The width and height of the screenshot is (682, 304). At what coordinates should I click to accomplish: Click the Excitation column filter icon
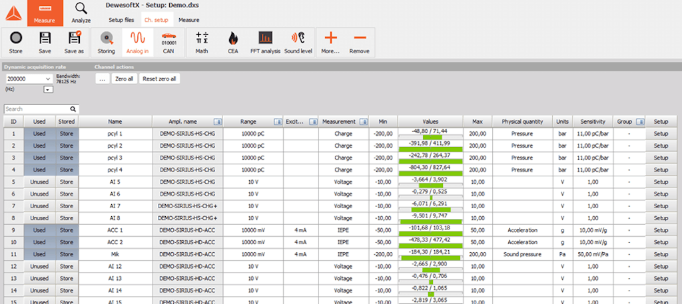click(313, 122)
